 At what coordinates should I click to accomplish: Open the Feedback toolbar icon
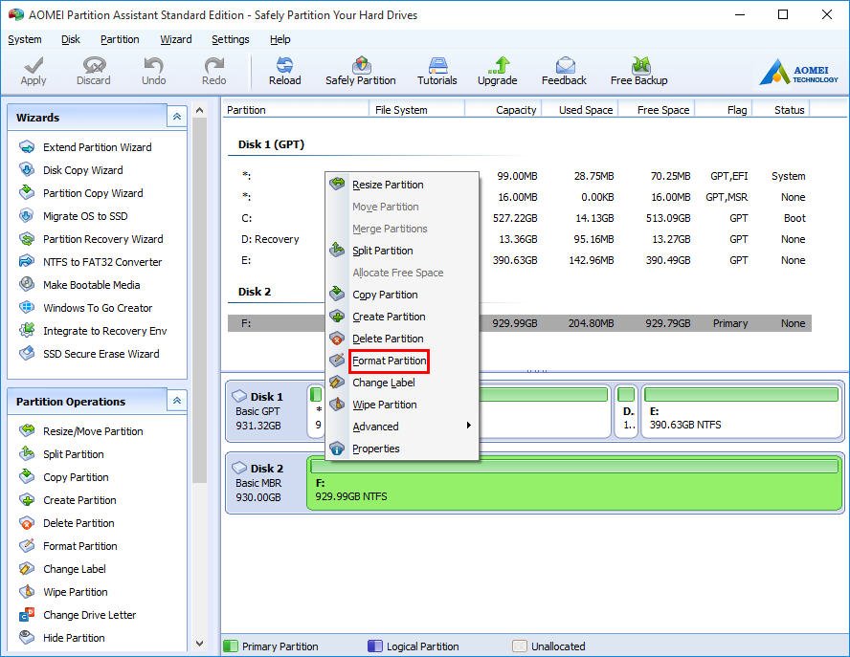[564, 71]
